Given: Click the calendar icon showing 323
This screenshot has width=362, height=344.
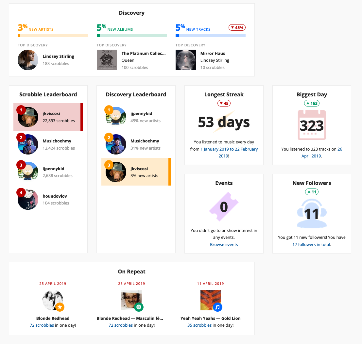Looking at the screenshot, I should 312,125.
